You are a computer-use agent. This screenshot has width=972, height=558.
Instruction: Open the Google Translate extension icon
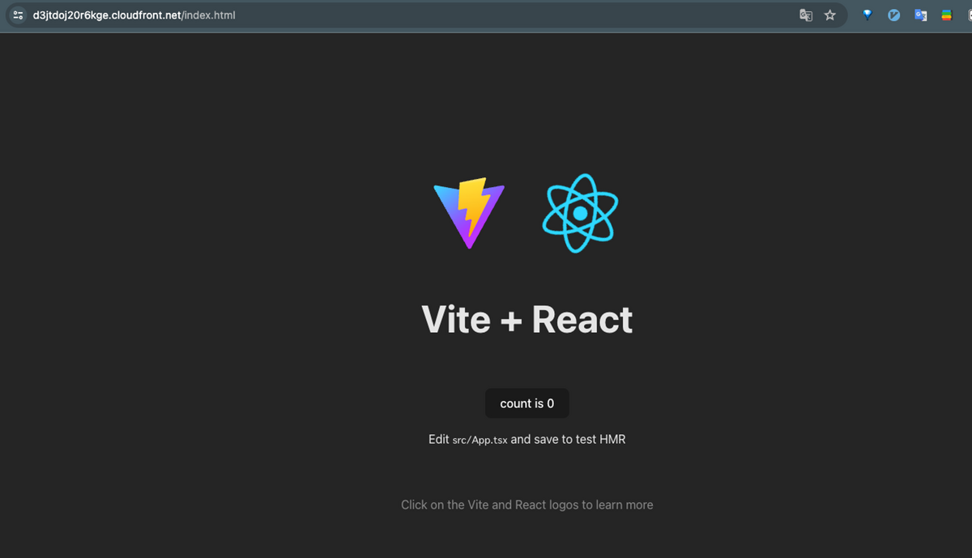pyautogui.click(x=920, y=15)
